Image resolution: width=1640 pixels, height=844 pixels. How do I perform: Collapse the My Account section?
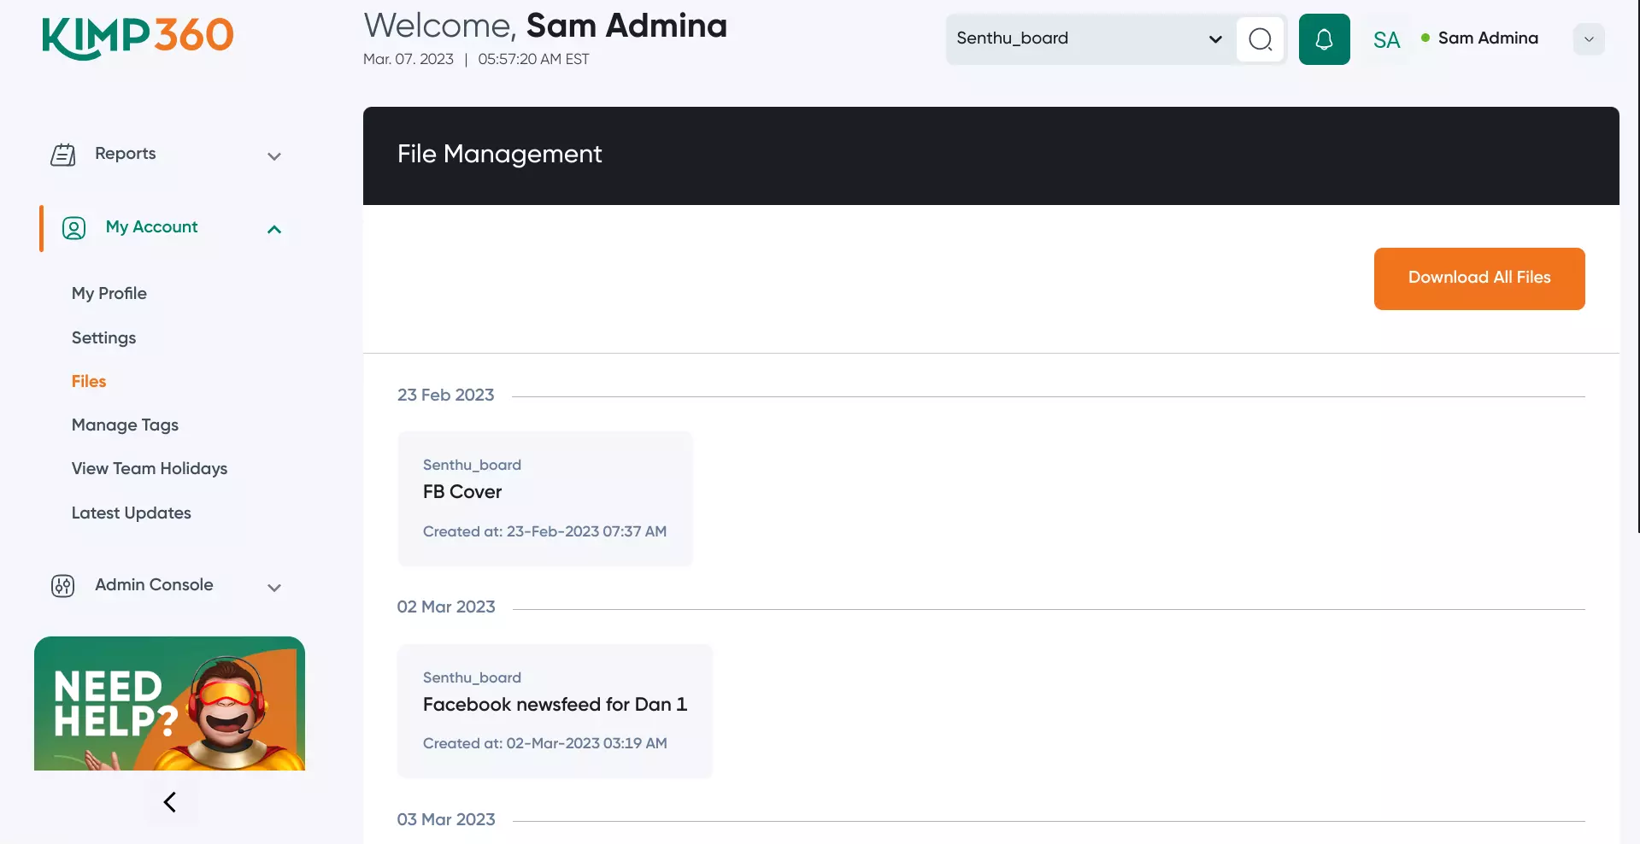point(273,229)
